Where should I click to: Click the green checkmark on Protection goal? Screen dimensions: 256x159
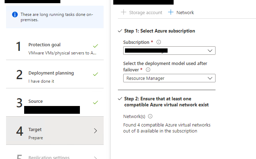coord(96,46)
